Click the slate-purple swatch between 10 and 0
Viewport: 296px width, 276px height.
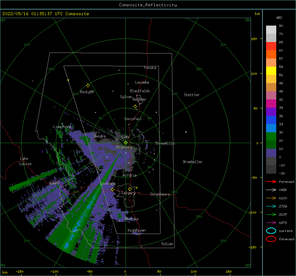pos(271,153)
